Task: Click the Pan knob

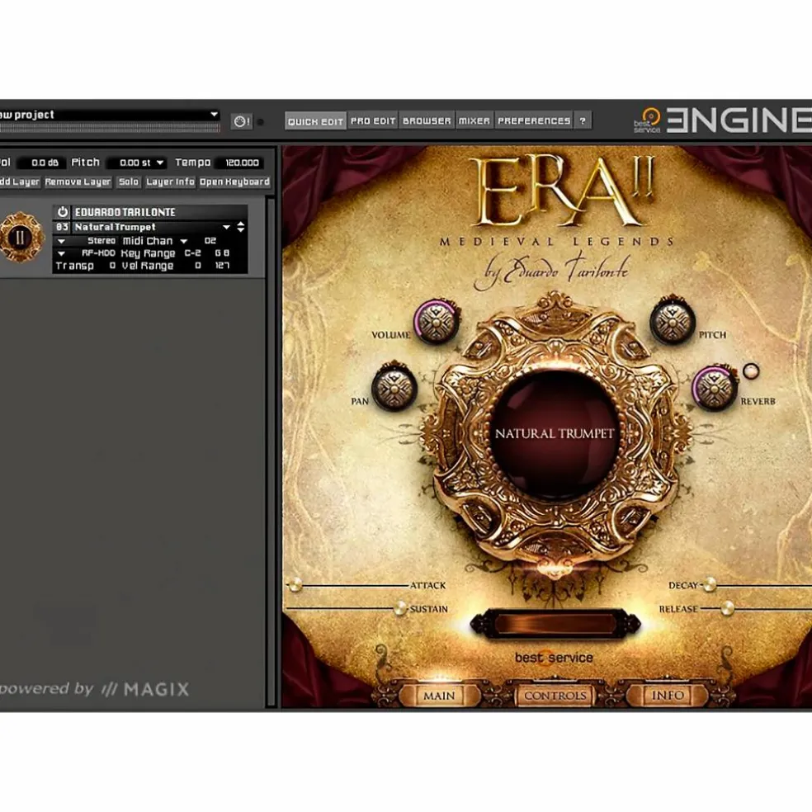Action: 394,387
